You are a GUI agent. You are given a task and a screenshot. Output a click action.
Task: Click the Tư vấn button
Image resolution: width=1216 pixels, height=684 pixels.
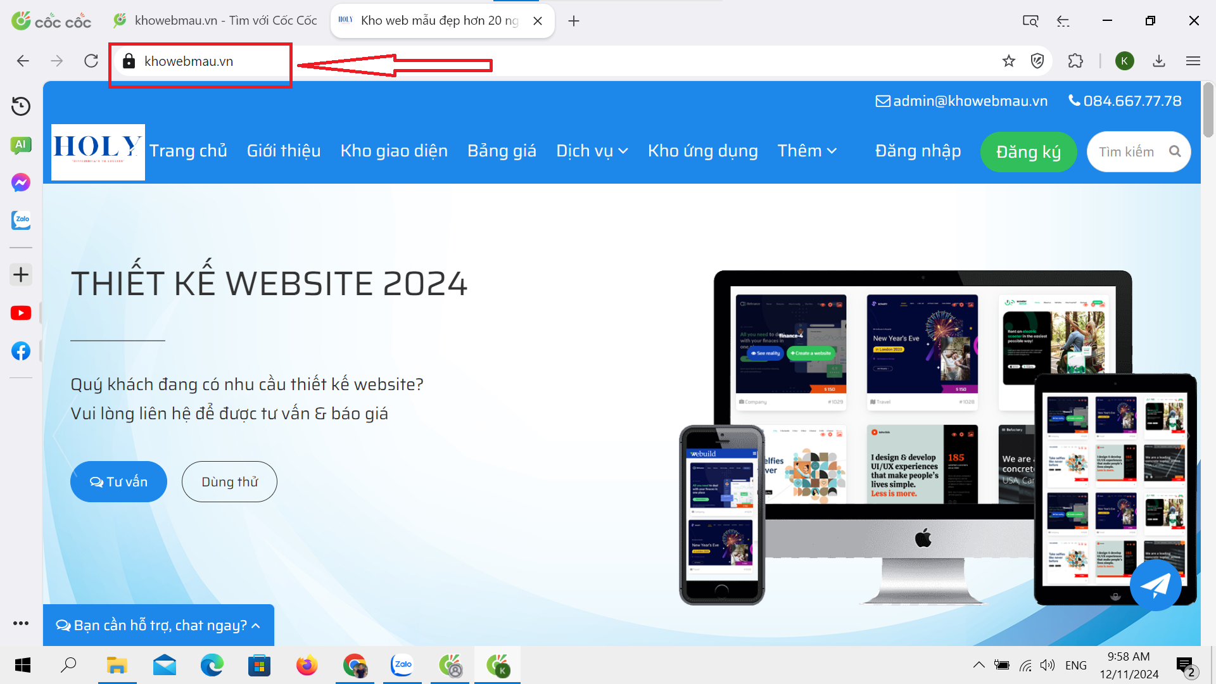click(x=118, y=482)
